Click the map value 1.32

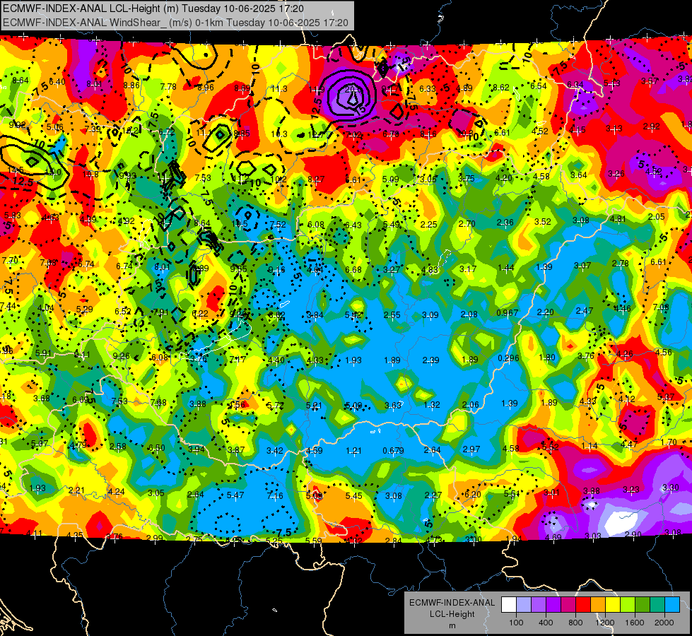(432, 405)
